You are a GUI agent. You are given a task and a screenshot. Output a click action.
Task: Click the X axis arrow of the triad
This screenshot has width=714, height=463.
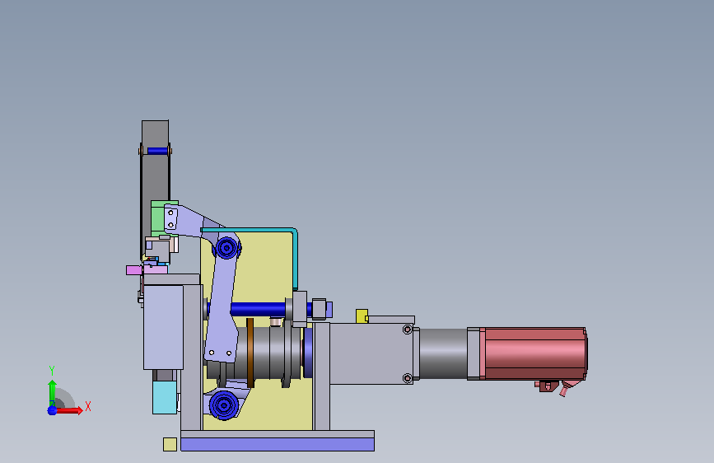coord(69,410)
